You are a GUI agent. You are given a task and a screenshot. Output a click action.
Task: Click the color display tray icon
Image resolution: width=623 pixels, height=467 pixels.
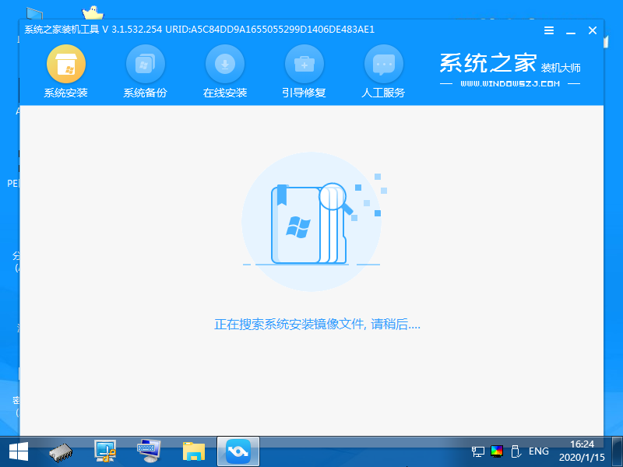[496, 451]
